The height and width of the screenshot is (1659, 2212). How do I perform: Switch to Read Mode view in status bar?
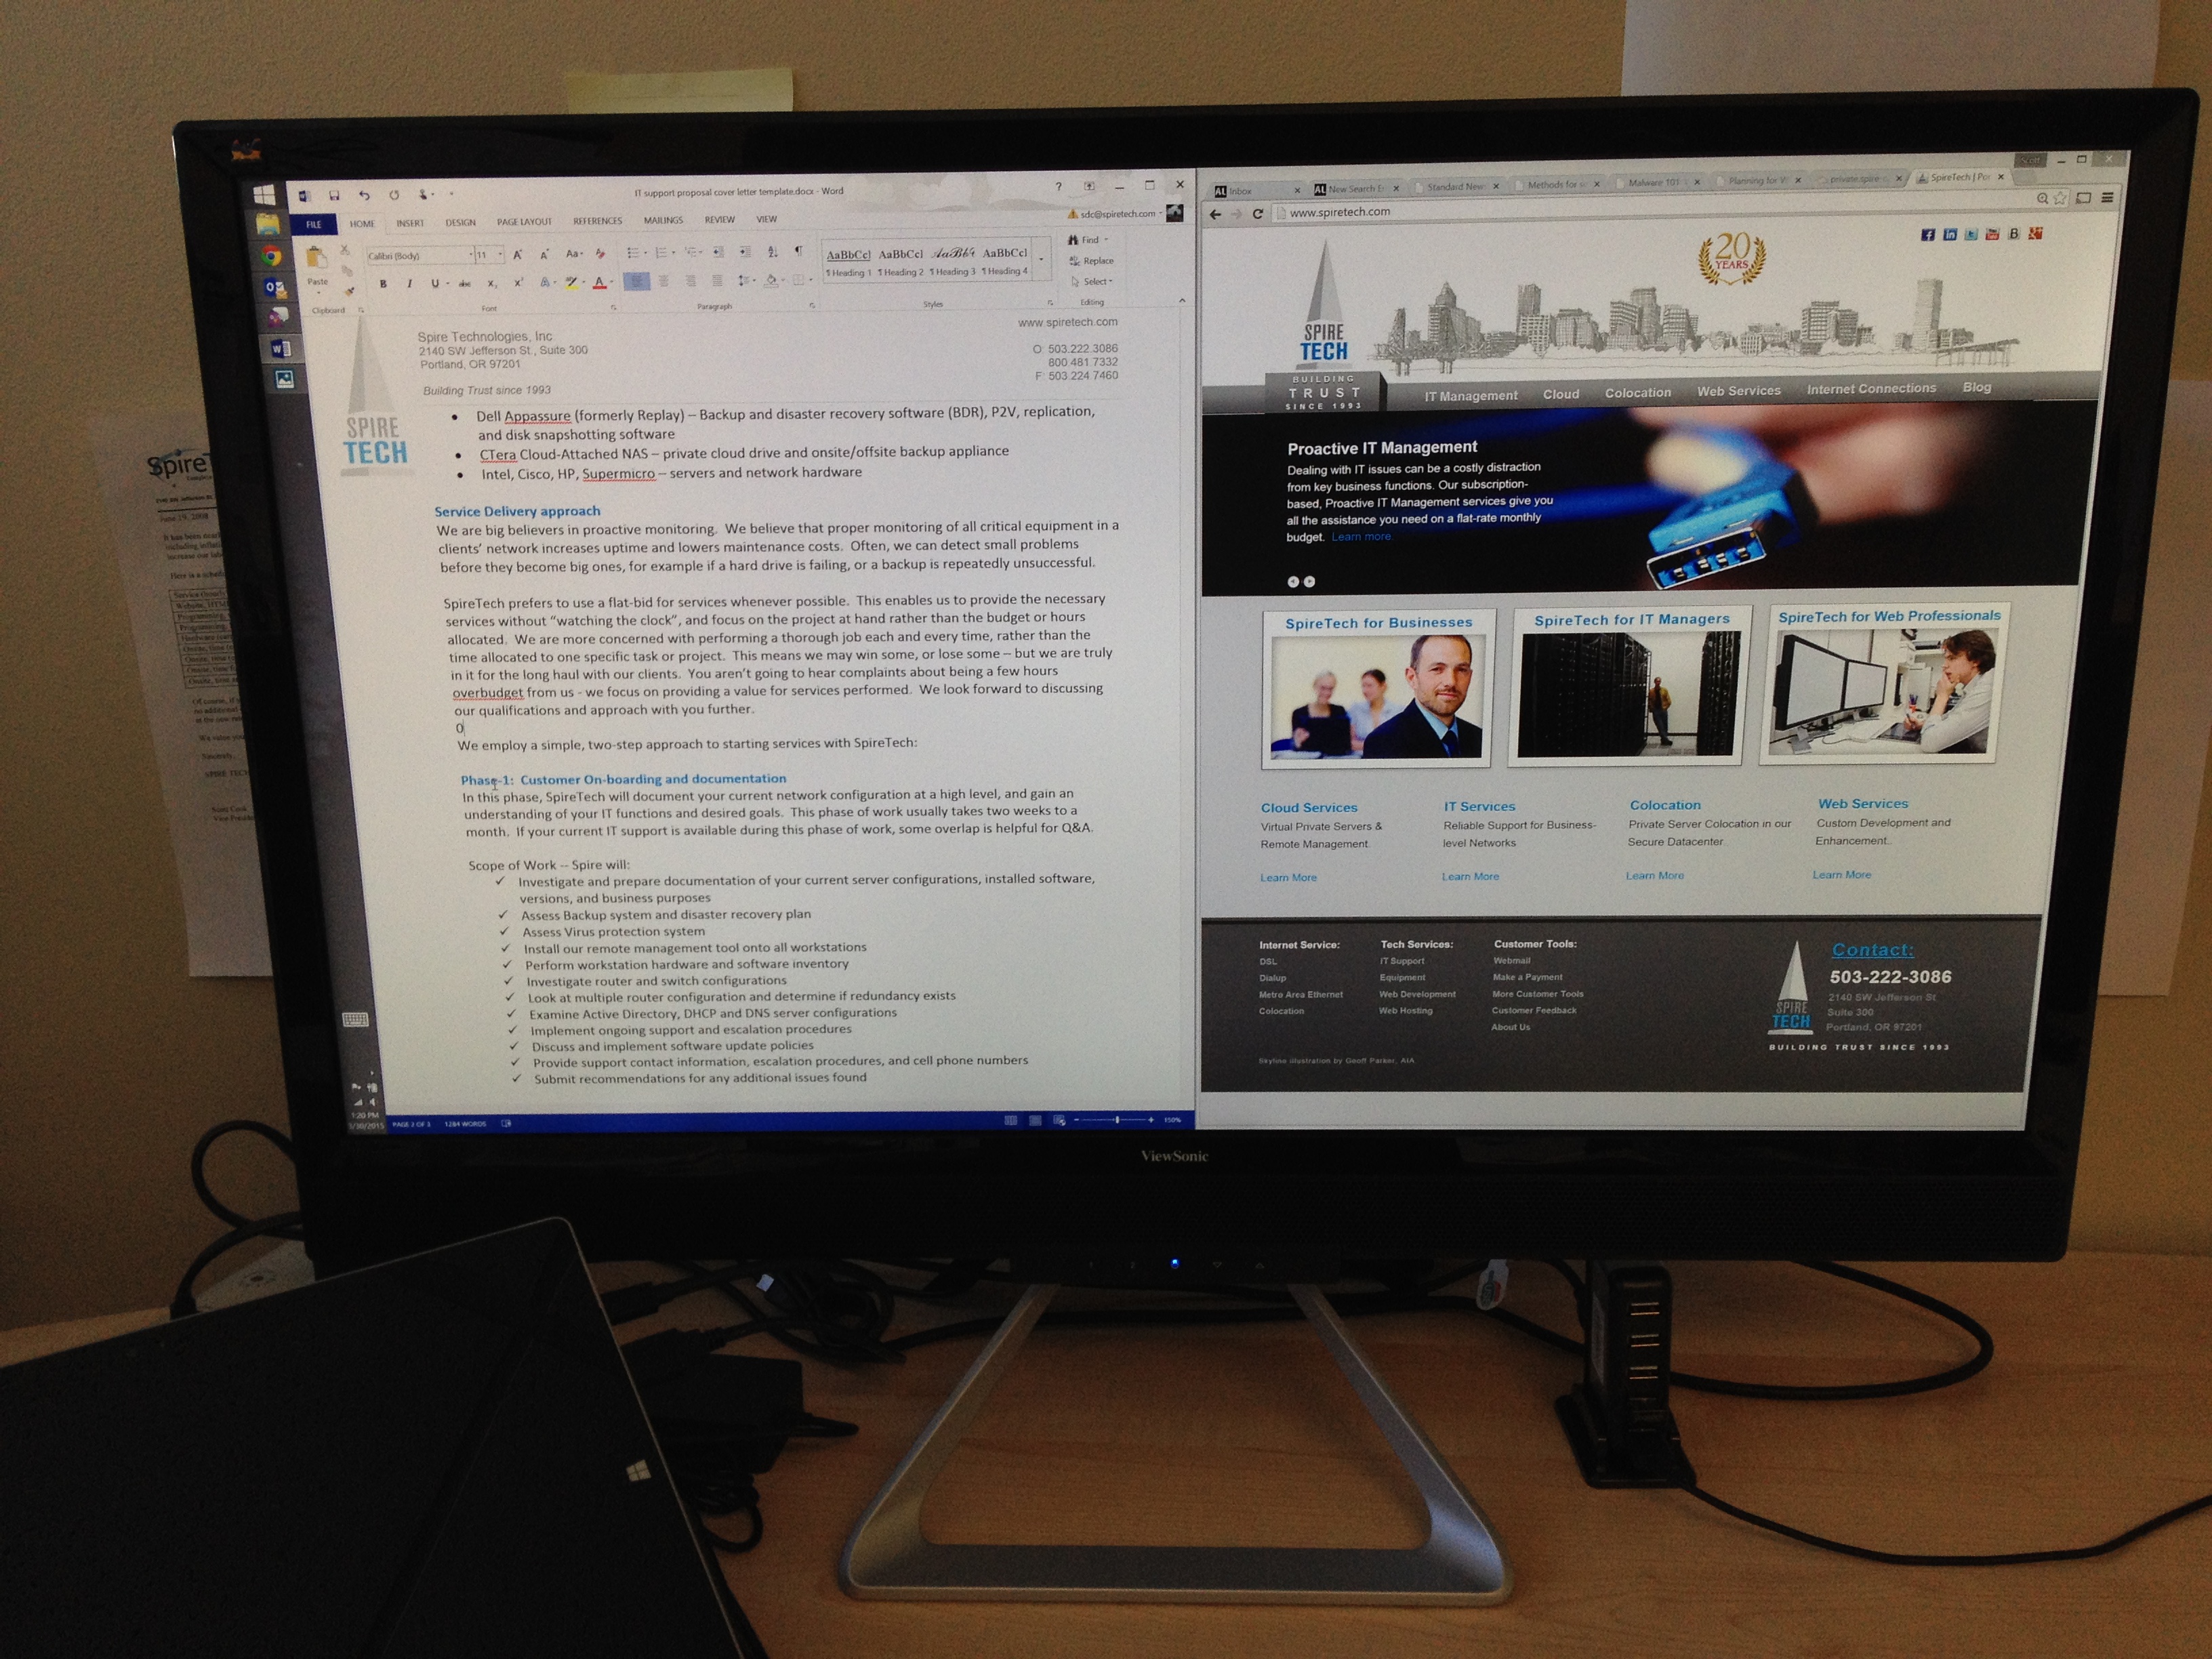click(1010, 1120)
